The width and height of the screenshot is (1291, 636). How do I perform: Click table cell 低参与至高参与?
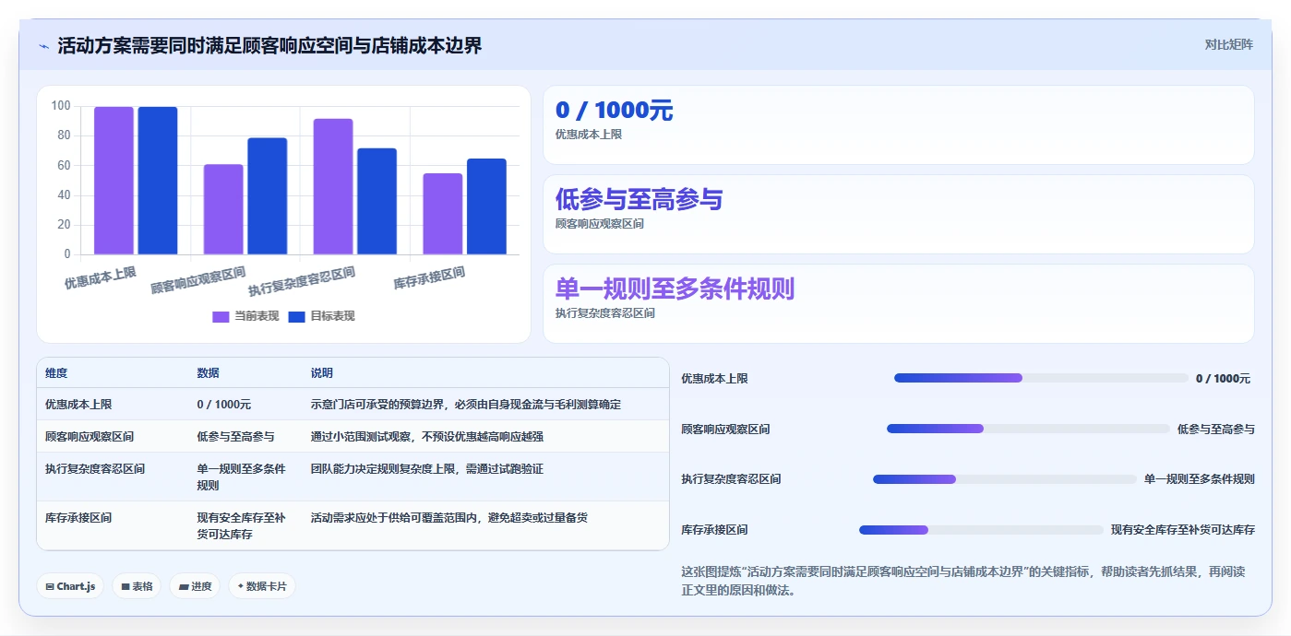point(235,437)
